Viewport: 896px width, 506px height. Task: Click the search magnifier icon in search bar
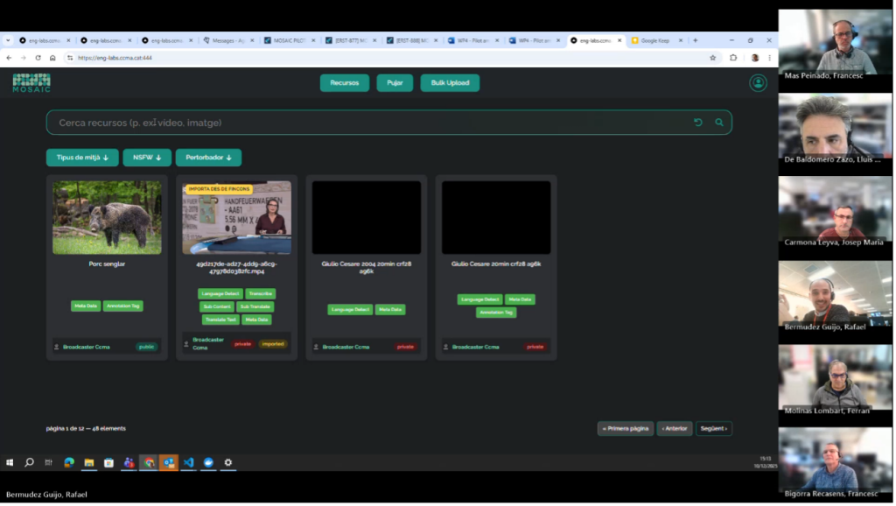[x=719, y=123]
